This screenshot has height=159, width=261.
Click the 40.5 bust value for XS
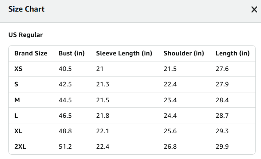(65, 69)
